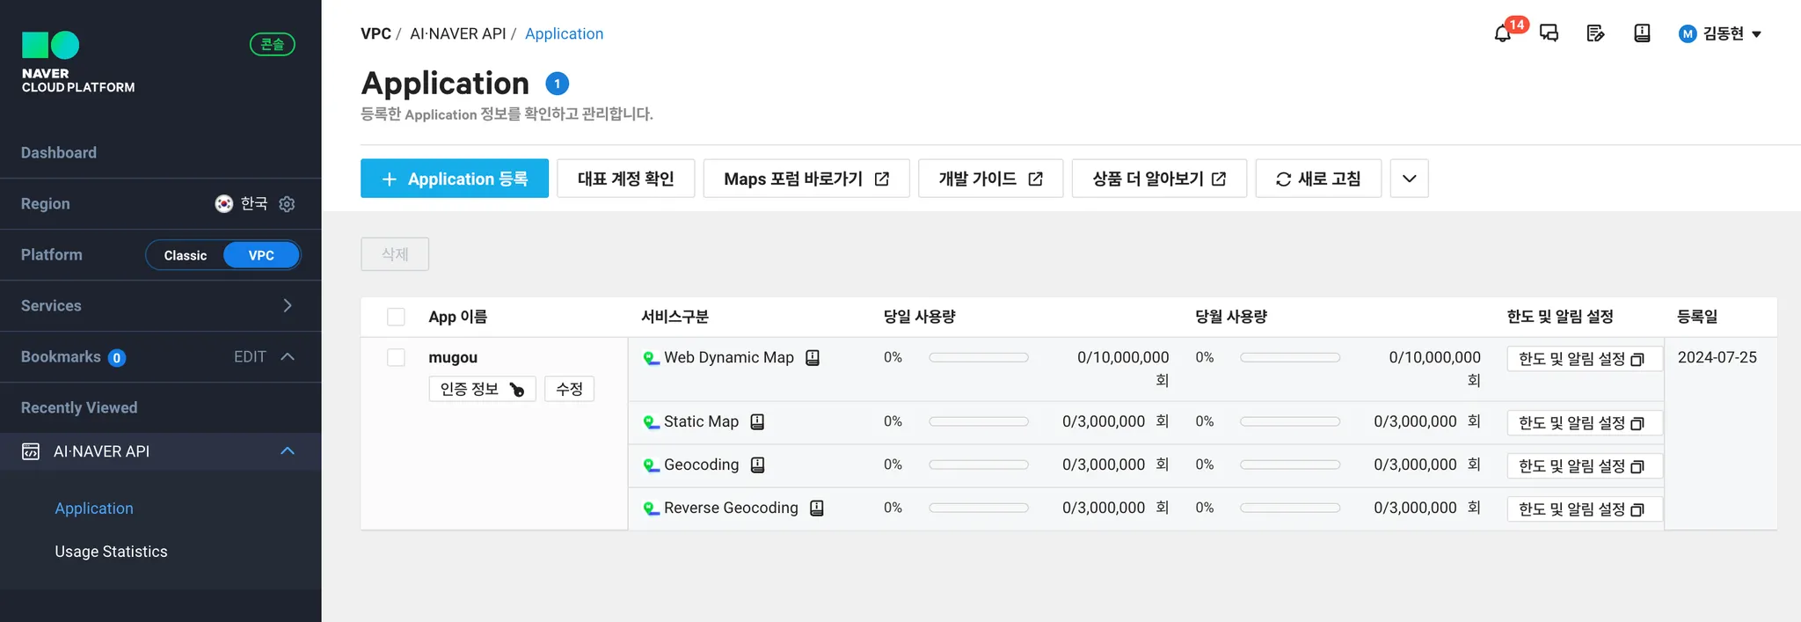Image resolution: width=1801 pixels, height=622 pixels.
Task: Click the 등록일 column header
Action: (1697, 317)
